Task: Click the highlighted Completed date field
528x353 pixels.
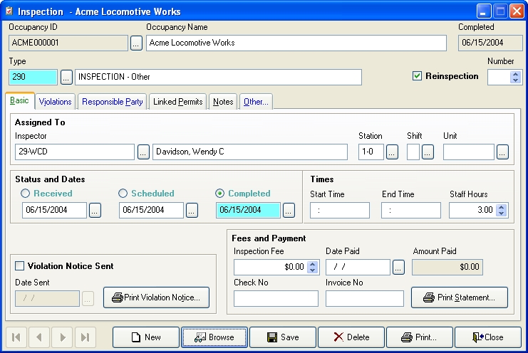Action: point(248,210)
